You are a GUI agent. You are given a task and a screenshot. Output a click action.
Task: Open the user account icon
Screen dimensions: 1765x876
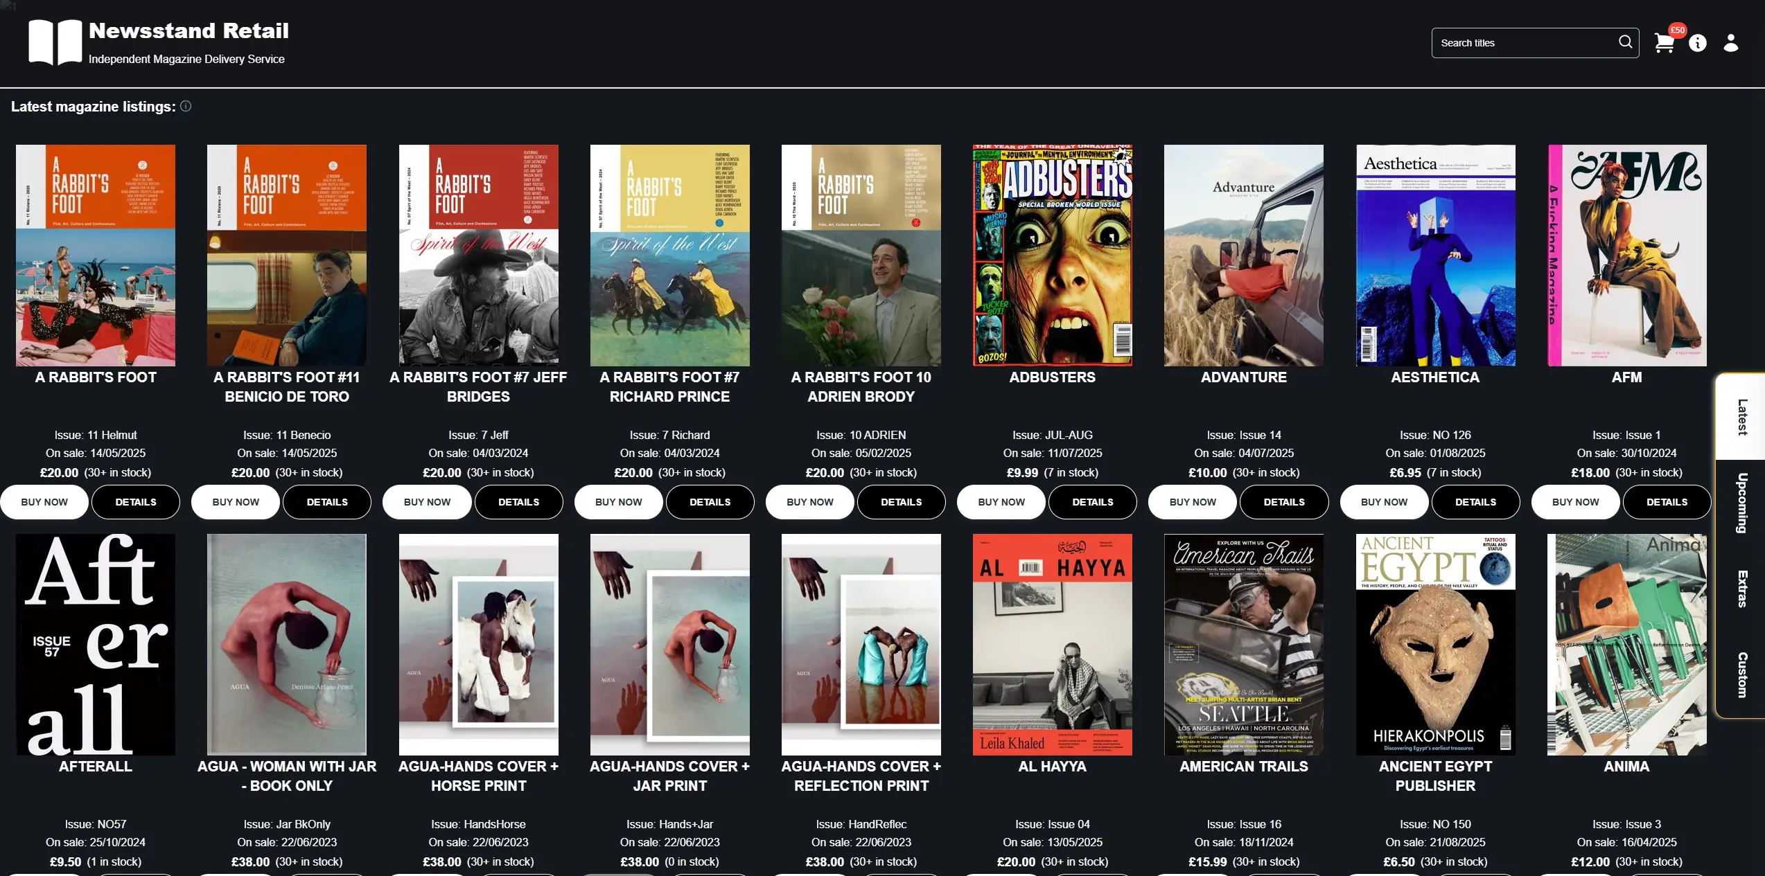pyautogui.click(x=1730, y=44)
